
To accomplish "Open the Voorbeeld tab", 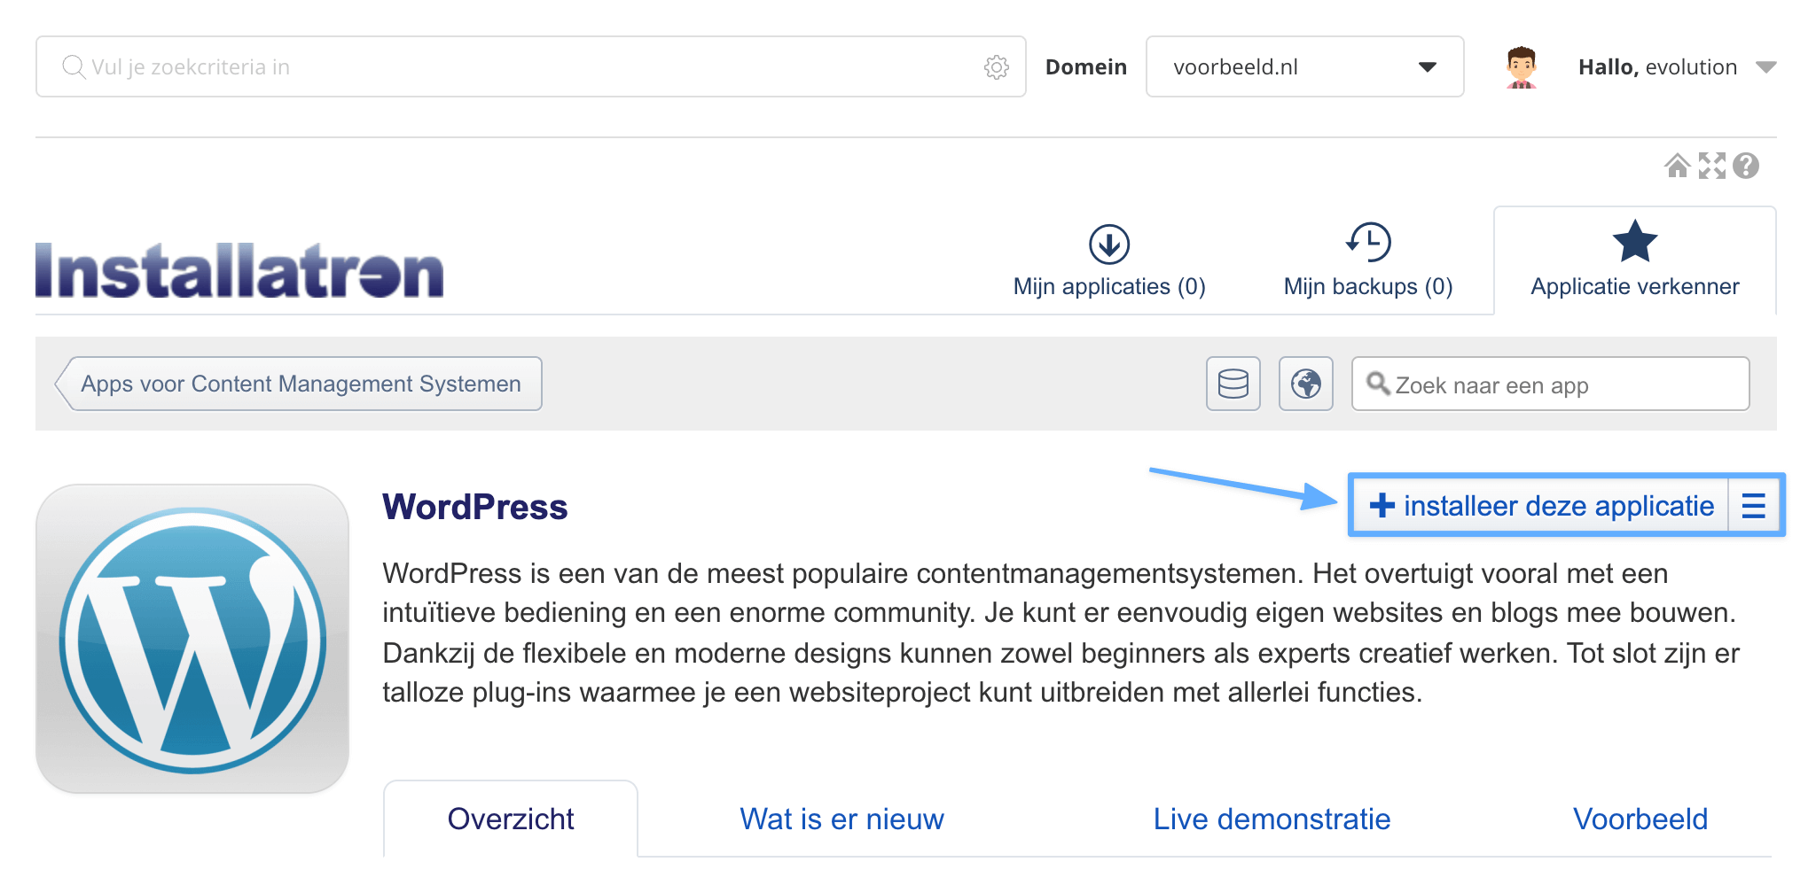I will 1640,819.
